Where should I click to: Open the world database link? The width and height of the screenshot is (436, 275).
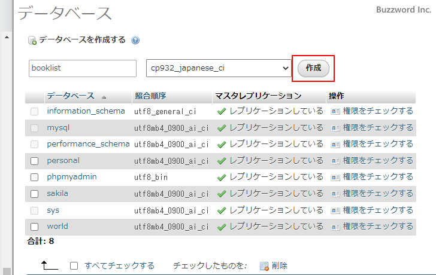(57, 227)
